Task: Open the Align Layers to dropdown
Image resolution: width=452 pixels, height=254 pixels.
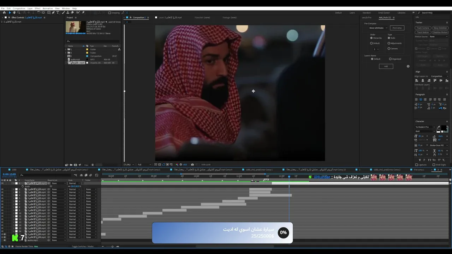Action: [439, 76]
